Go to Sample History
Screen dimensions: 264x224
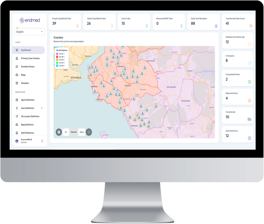pyautogui.click(x=27, y=67)
